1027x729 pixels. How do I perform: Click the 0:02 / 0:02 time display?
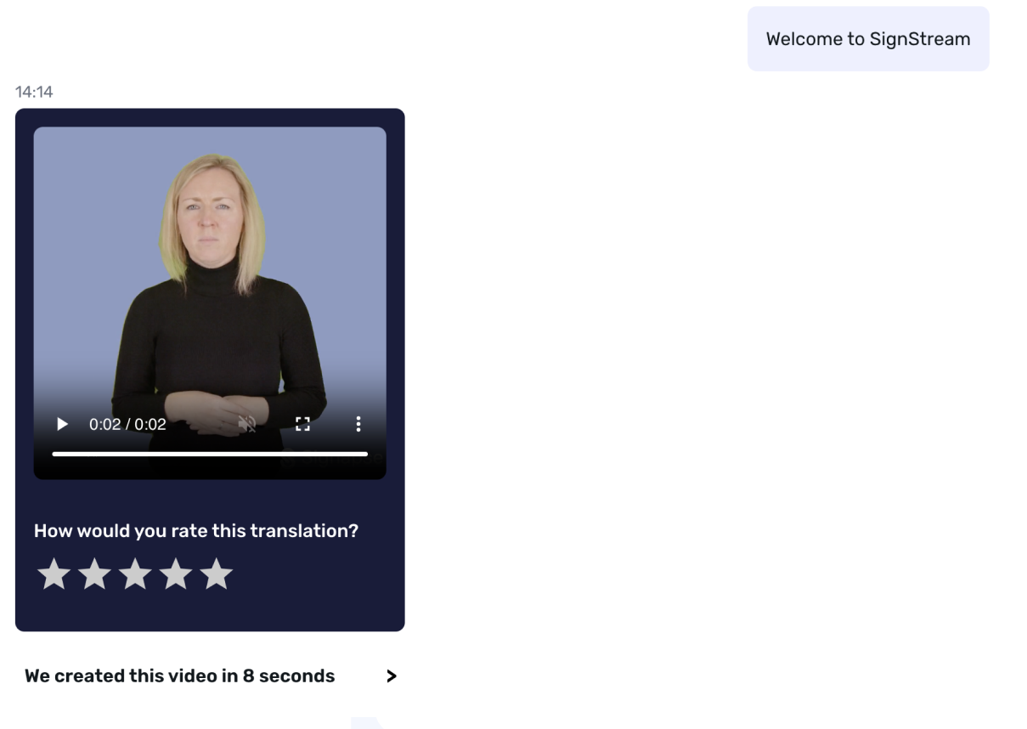coord(127,424)
